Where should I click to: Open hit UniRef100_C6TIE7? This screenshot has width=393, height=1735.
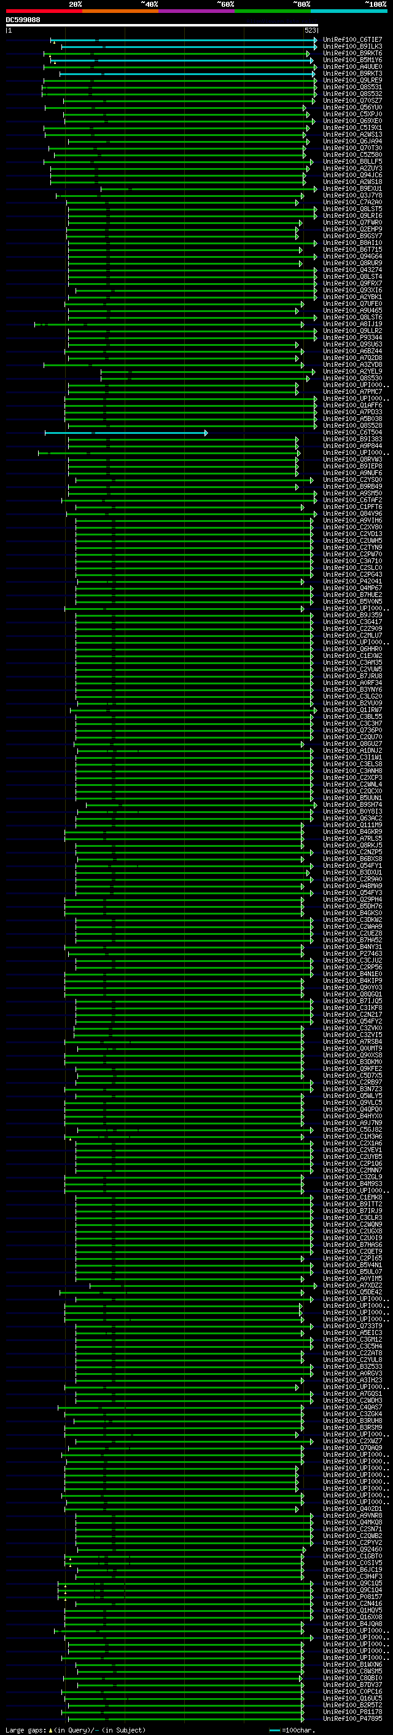click(352, 40)
